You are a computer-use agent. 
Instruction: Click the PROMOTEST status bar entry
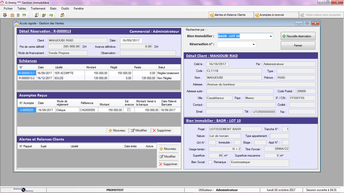pyautogui.click(x=115, y=190)
